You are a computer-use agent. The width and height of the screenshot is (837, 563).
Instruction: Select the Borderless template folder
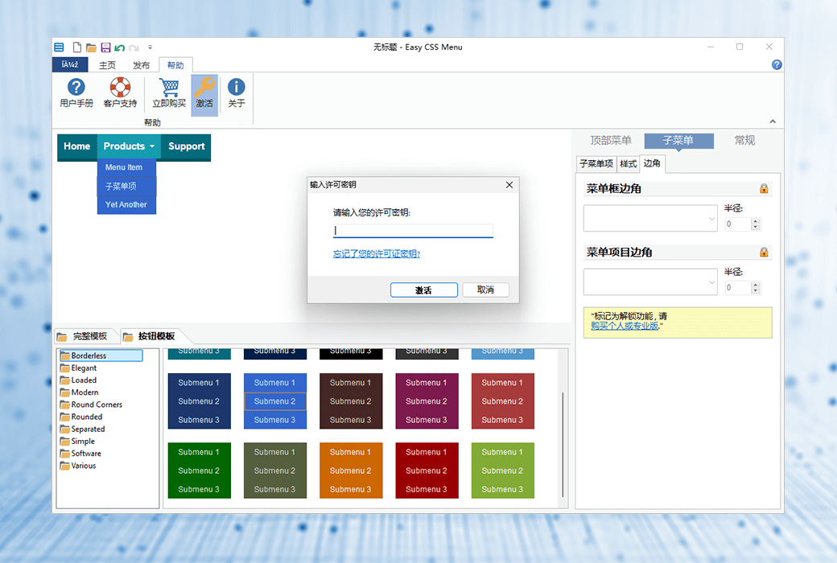pyautogui.click(x=101, y=356)
